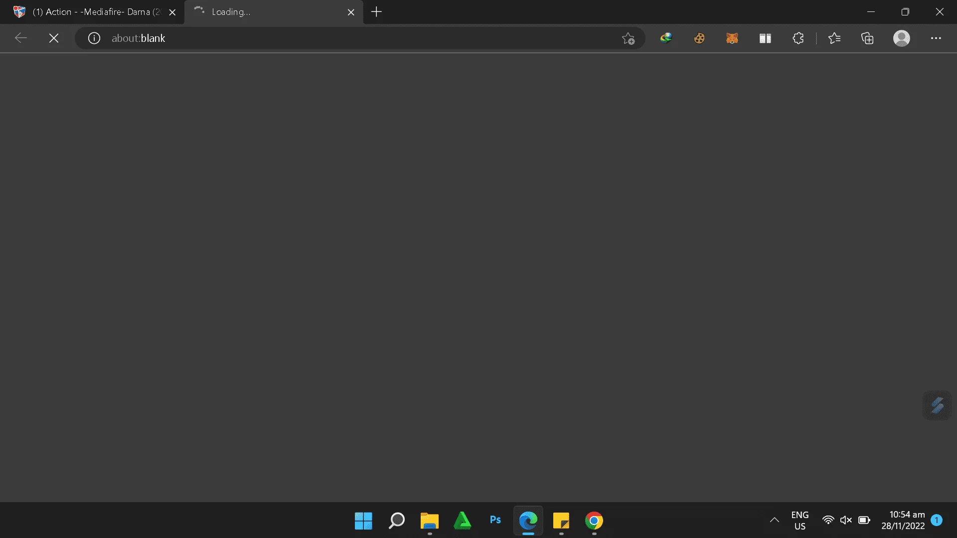Stop loading the page
957x538 pixels.
click(x=54, y=38)
